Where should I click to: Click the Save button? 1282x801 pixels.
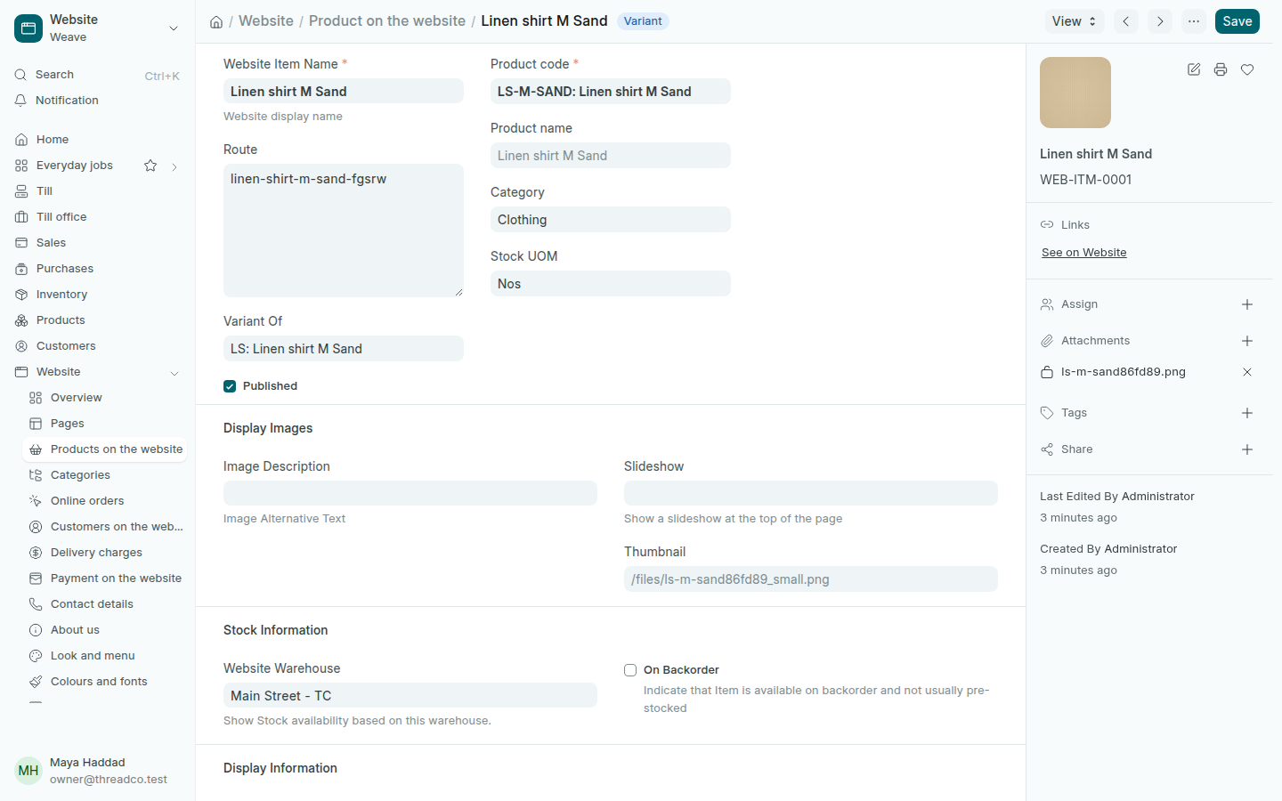click(x=1237, y=21)
